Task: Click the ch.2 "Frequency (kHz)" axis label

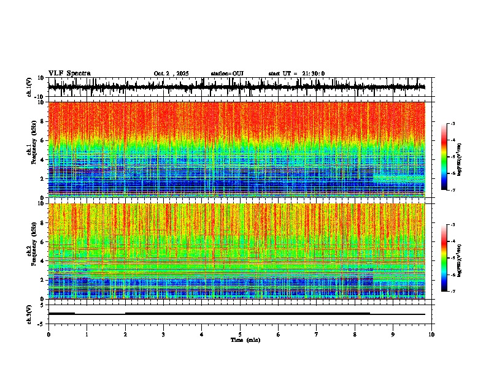Action: [34, 244]
